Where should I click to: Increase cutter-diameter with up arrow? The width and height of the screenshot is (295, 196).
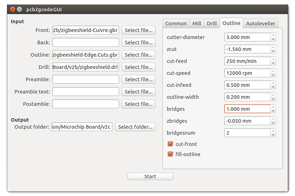[273, 35]
